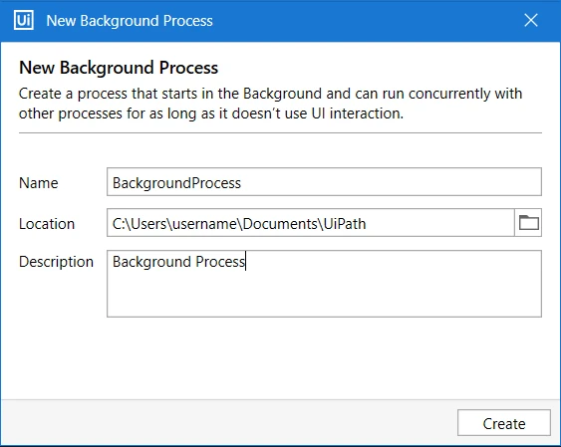Click the C:\Users\username\Documents\UiPath path text
The image size is (561, 447).
239,224
